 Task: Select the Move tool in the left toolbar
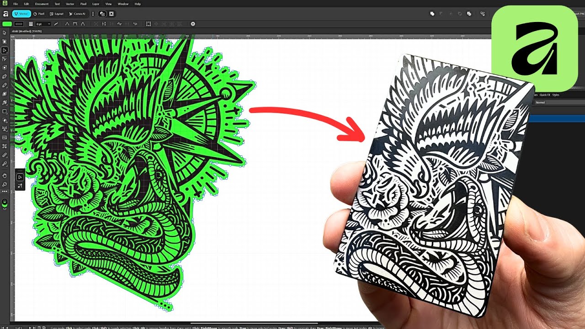[5, 32]
